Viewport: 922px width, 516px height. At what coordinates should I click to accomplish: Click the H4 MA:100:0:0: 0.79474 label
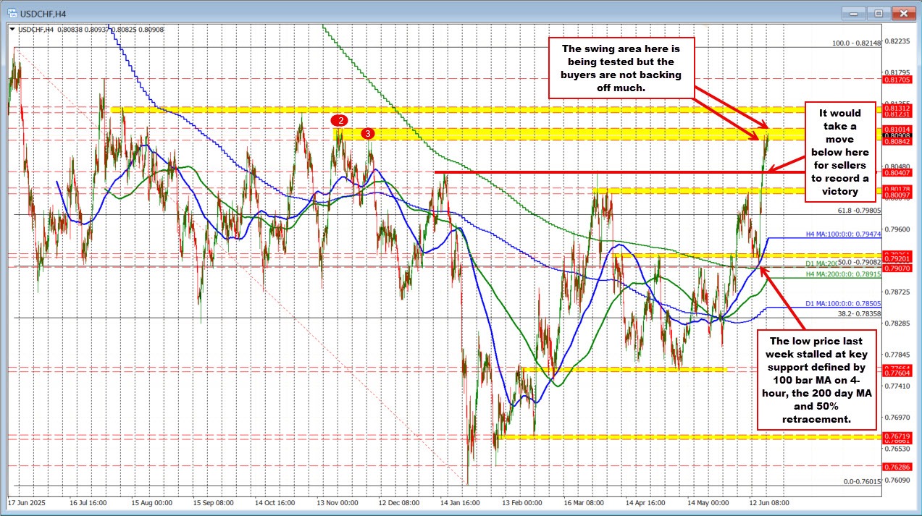844,234
